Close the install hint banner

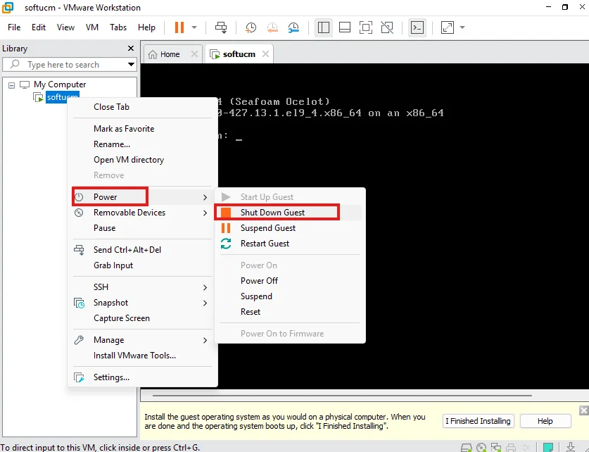click(584, 410)
